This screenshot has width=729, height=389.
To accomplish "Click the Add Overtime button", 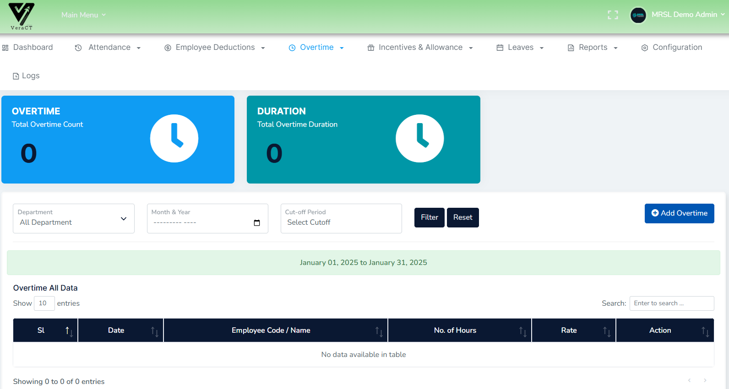I will tap(679, 213).
